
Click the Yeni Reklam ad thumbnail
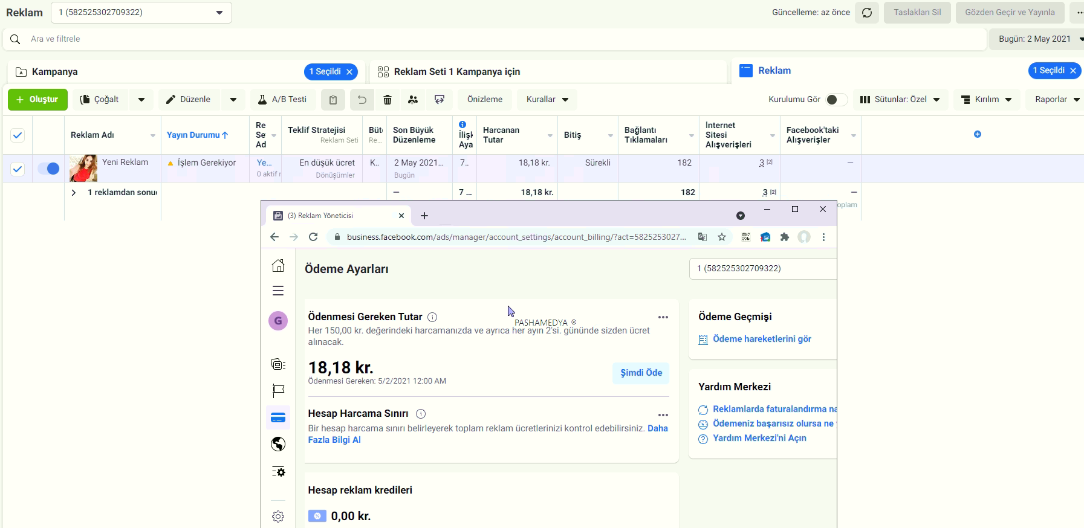click(83, 169)
